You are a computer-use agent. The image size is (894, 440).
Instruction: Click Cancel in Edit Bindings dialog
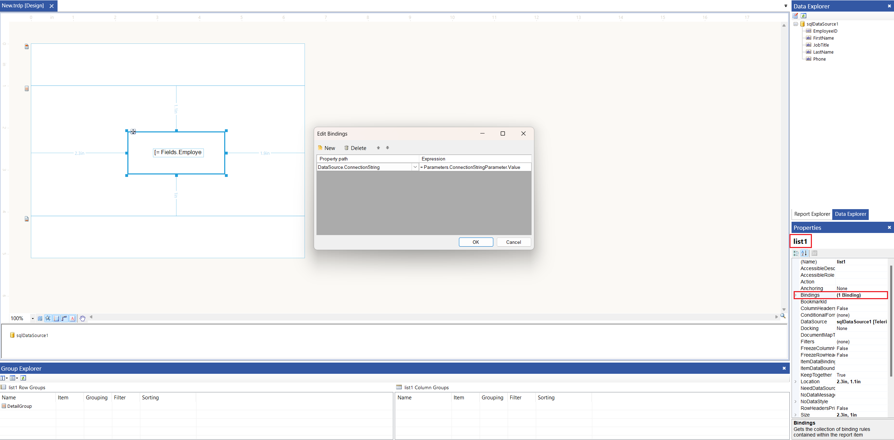[x=514, y=242]
